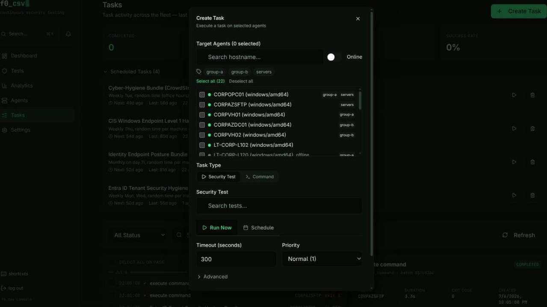This screenshot has width=547, height=307.
Task: Check the CORPVH01 agent checkbox
Action: click(202, 115)
